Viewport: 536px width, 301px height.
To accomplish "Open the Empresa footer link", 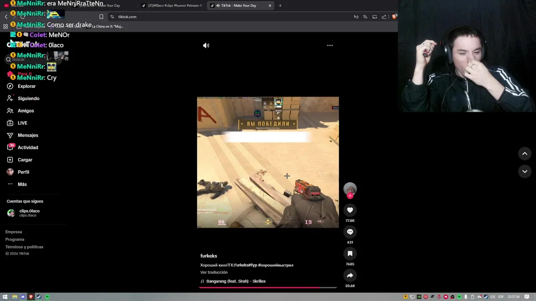I will pyautogui.click(x=14, y=232).
